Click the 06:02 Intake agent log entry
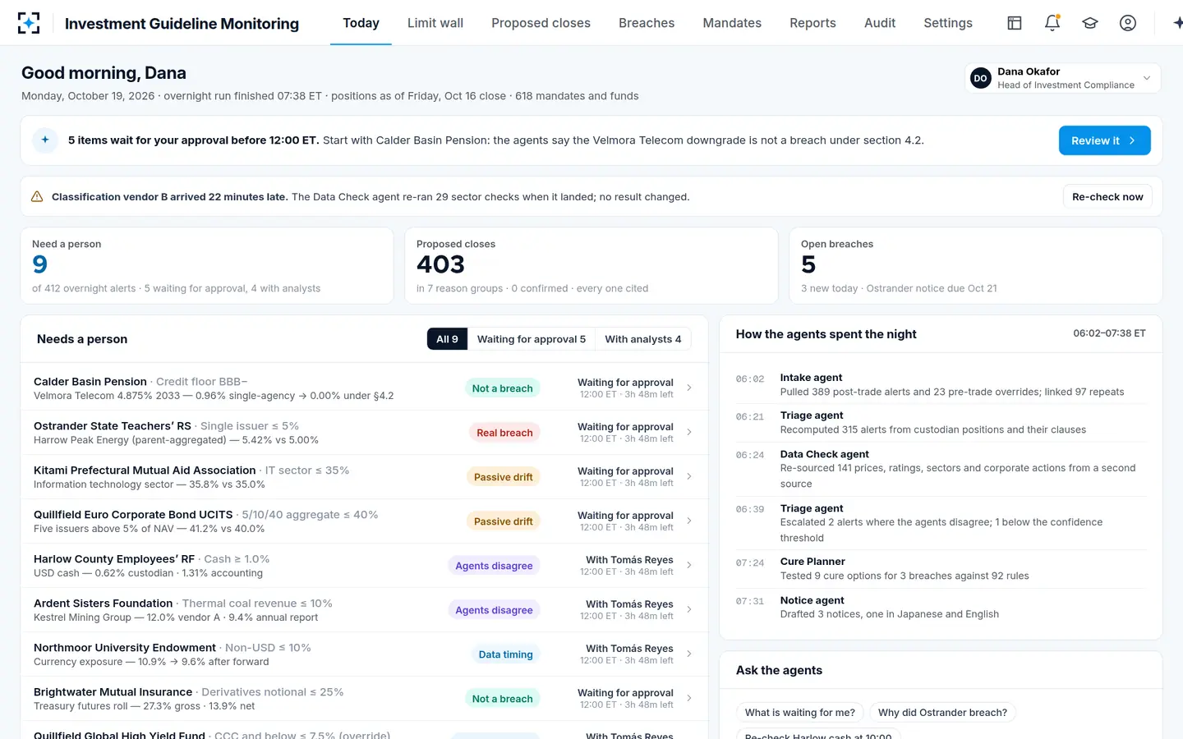Image resolution: width=1183 pixels, height=739 pixels. 941,385
